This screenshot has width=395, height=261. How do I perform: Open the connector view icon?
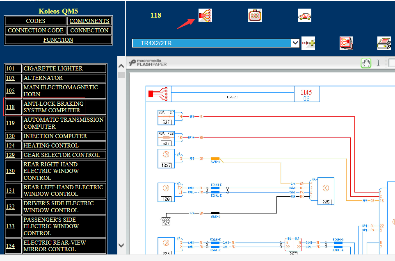(255, 15)
